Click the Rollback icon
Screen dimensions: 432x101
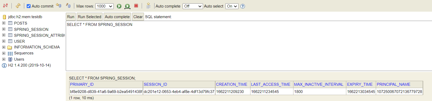click(59, 5)
